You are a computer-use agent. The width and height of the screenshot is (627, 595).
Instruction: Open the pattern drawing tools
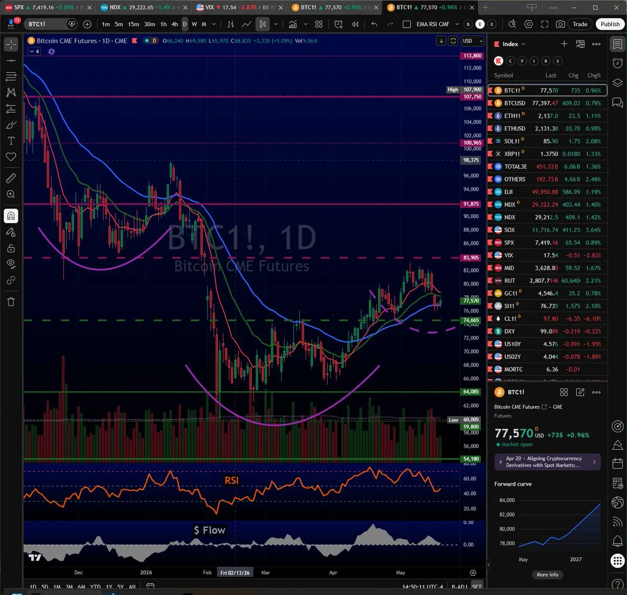(x=11, y=93)
